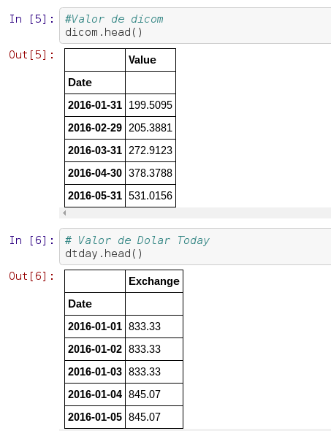
Task: Click the horizontal scrollbar under Out[5] table
Action: pyautogui.click(x=195, y=213)
